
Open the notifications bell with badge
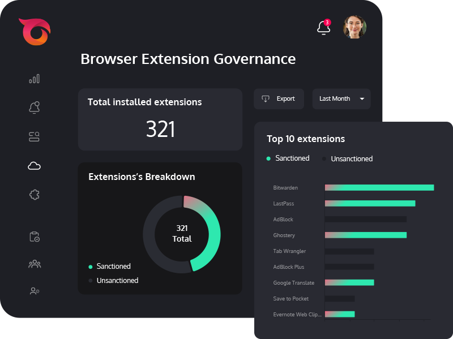(324, 27)
